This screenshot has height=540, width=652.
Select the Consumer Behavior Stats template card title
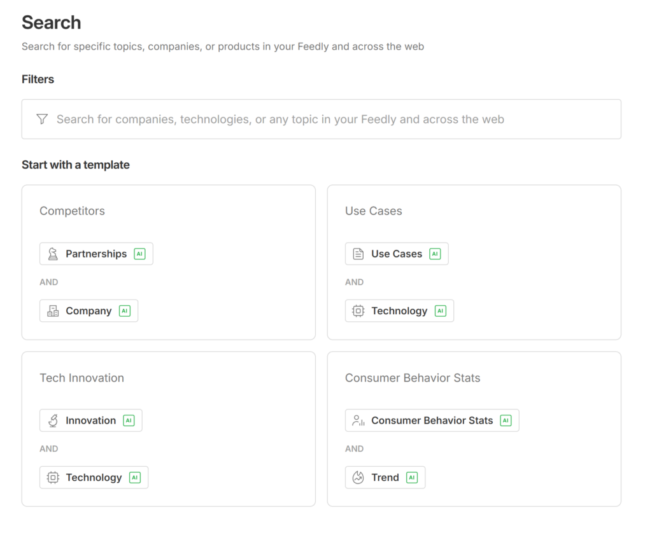click(x=413, y=378)
